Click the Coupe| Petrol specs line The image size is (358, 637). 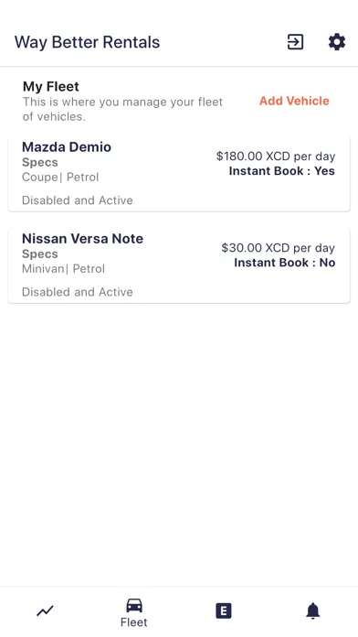point(60,178)
